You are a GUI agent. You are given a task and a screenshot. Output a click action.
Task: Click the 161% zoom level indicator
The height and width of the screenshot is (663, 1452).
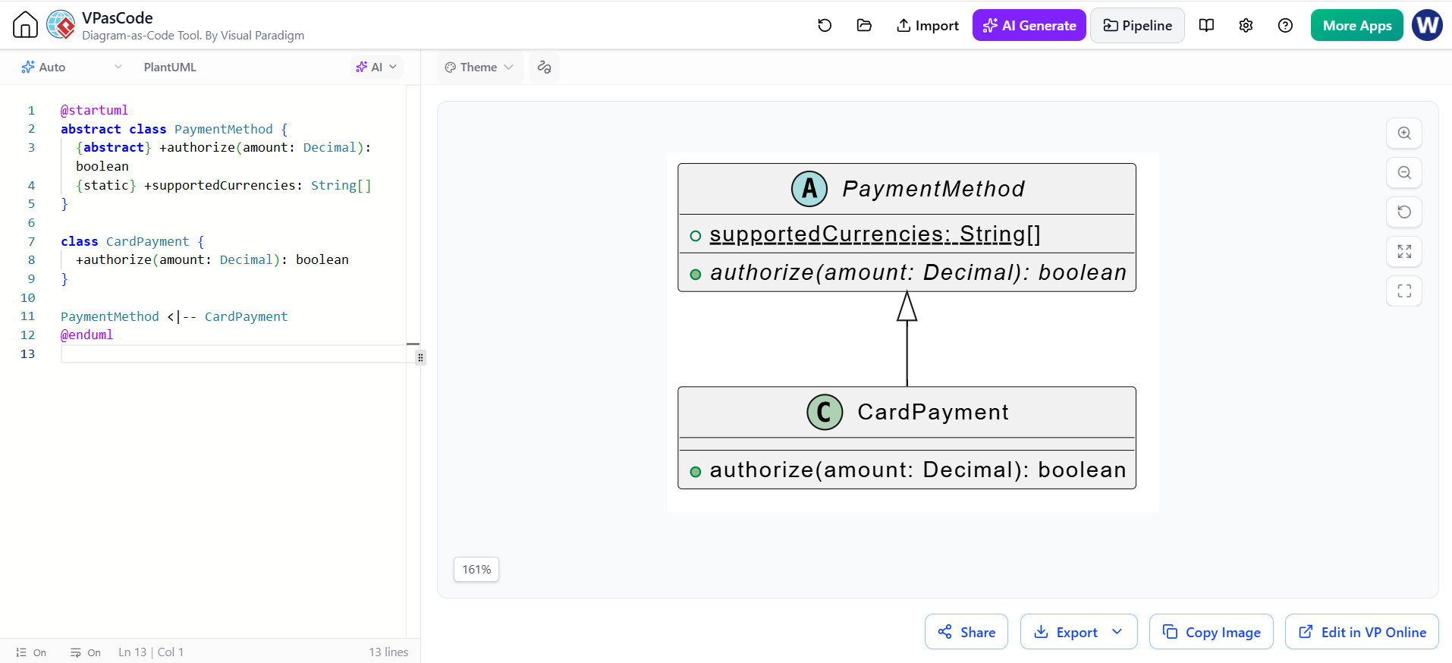(476, 569)
